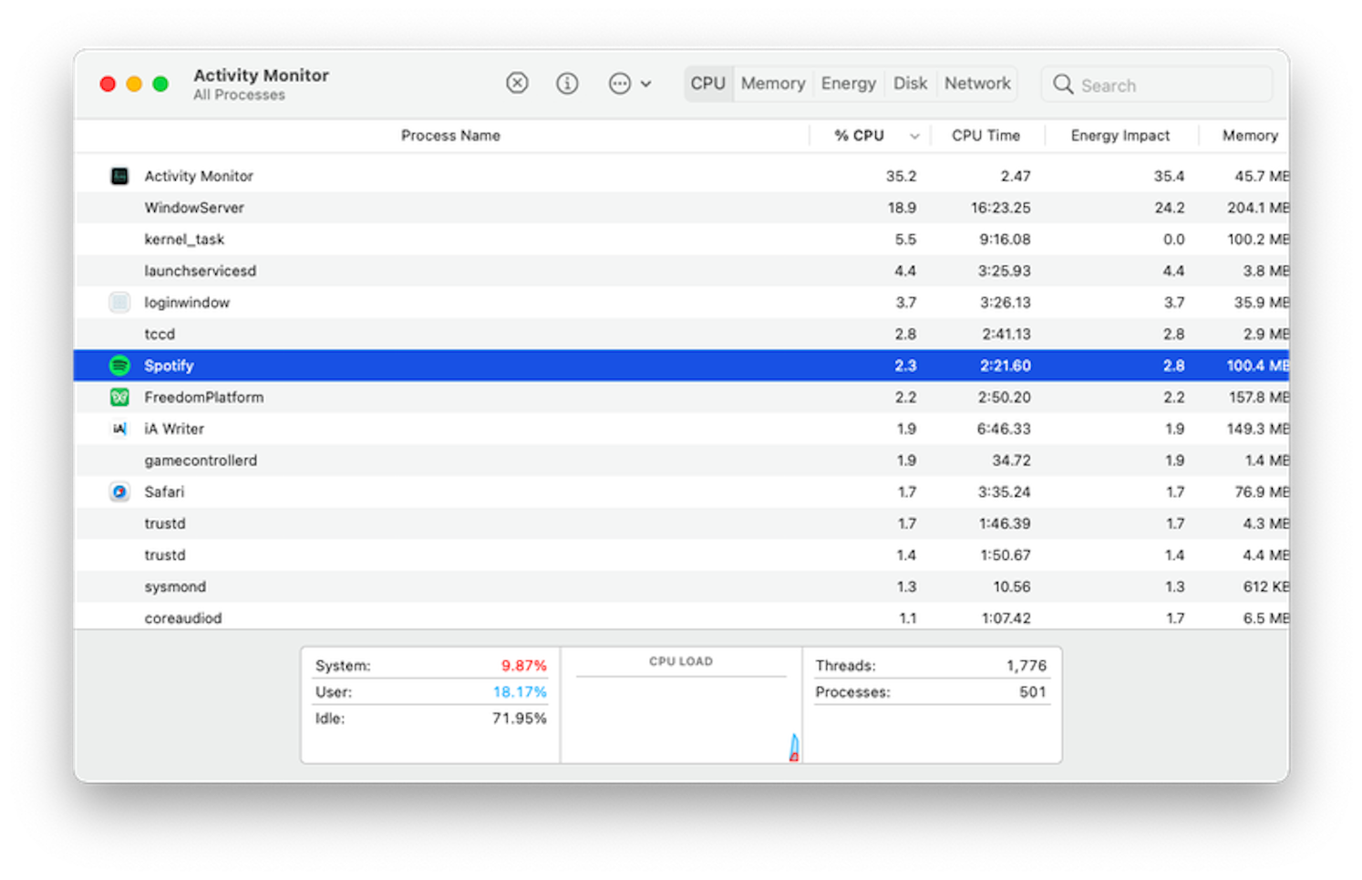Sort processes by CPU Time column
Screen dimensions: 1362x880
(x=986, y=135)
